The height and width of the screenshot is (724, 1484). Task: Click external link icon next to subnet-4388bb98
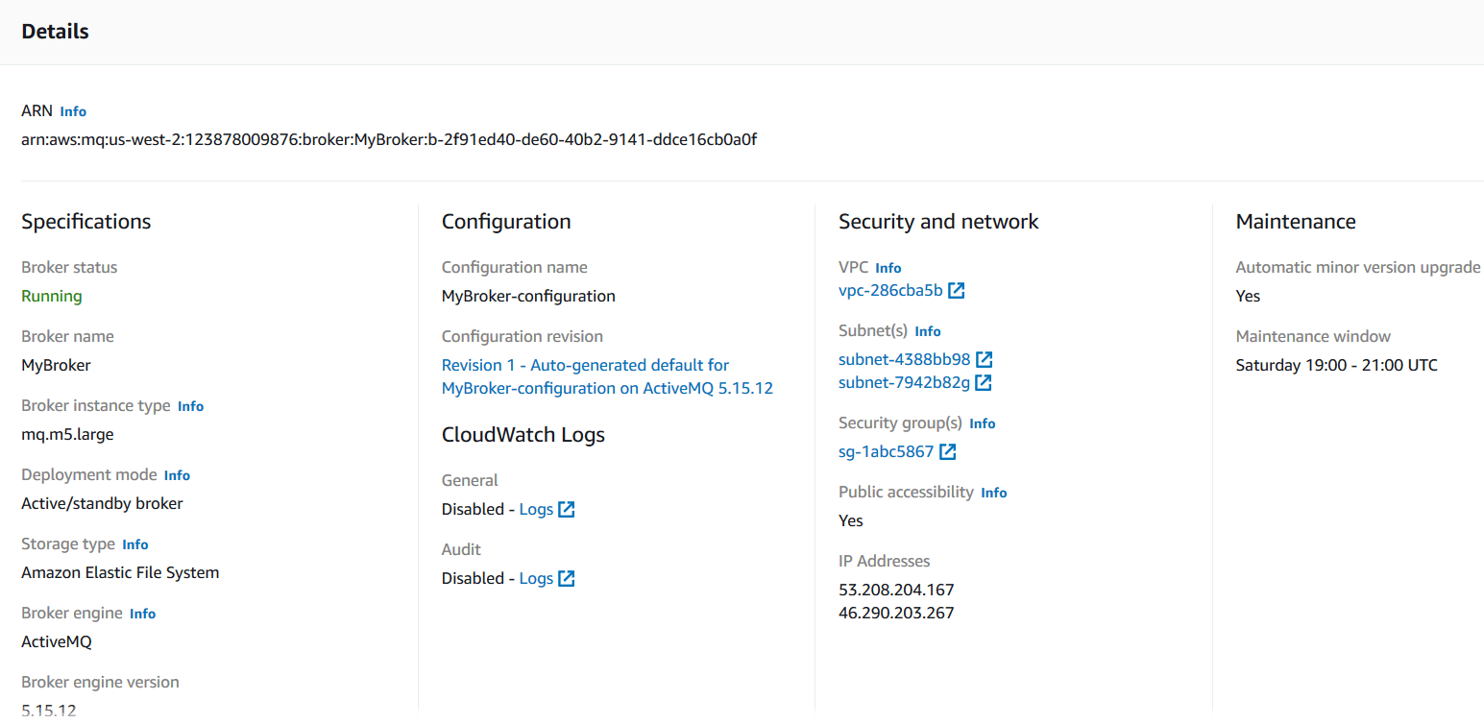(x=984, y=359)
